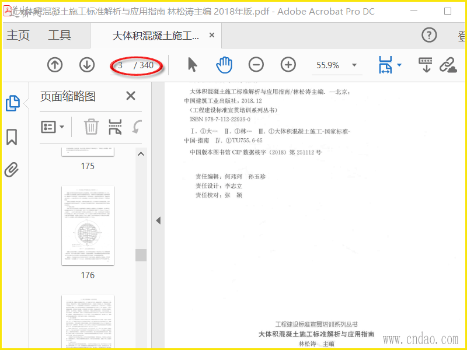Click the page number field showing 3

pos(120,65)
